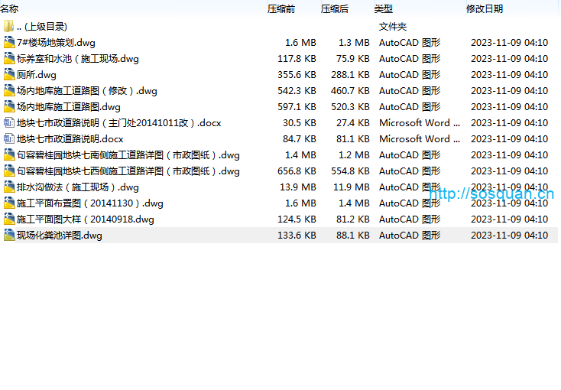Click the 标养室和水池 dwg file icon
The image size is (561, 390).
(x=9, y=59)
